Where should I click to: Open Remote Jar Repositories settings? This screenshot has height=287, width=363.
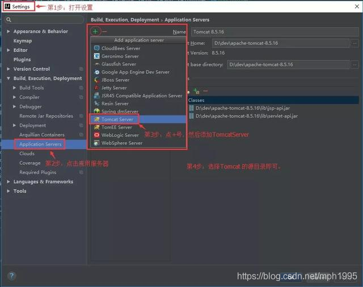pos(46,116)
